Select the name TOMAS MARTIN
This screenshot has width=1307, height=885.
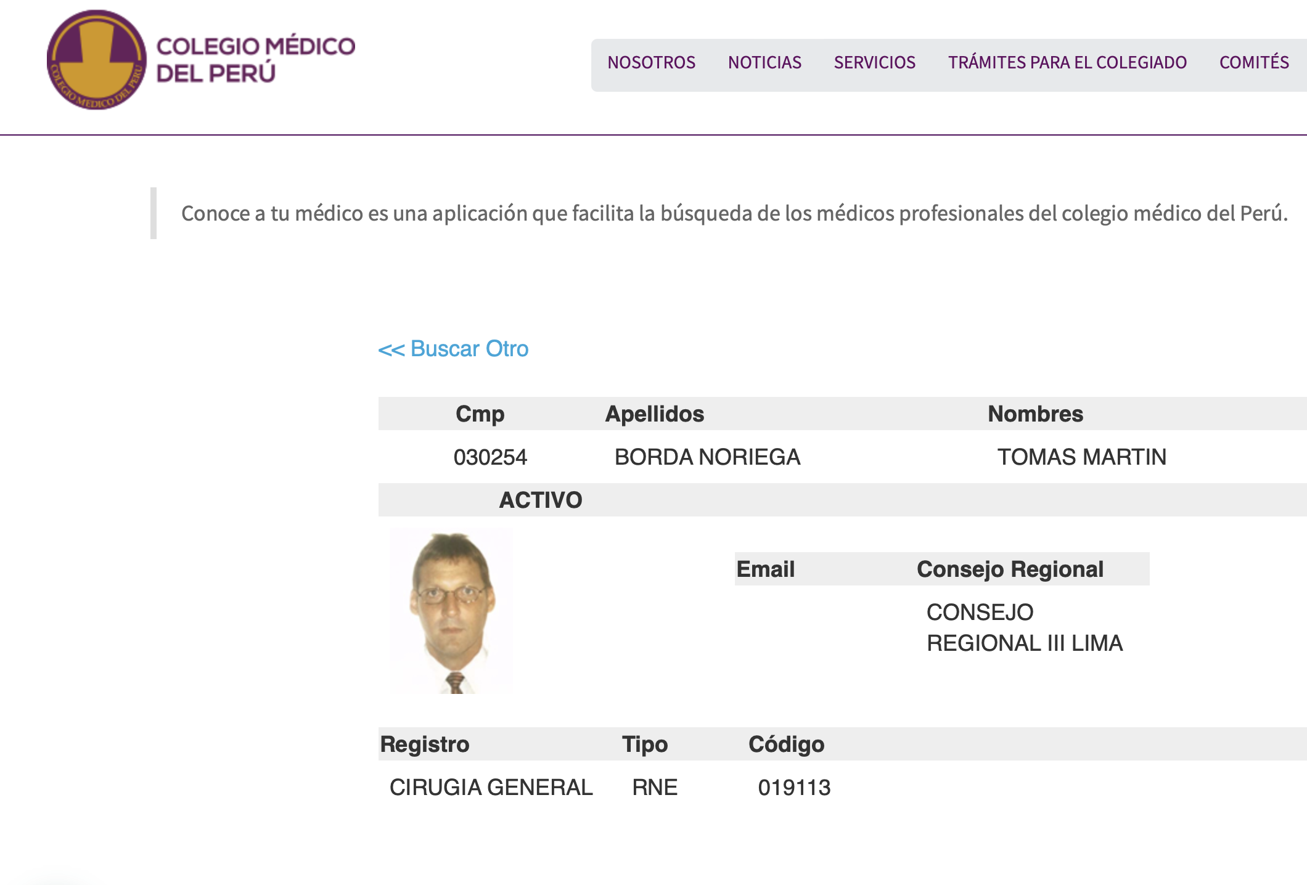pos(1081,457)
